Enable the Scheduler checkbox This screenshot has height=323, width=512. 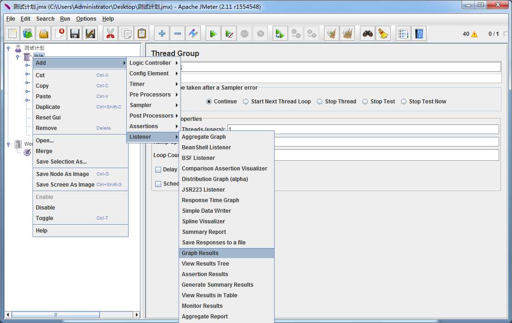(158, 184)
